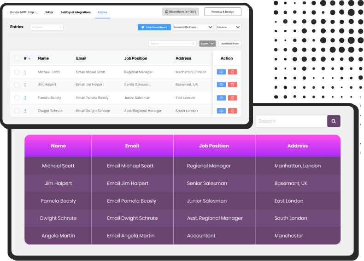This screenshot has height=261, width=364.
Task: Open entry number 2 link
Action: 25,85
